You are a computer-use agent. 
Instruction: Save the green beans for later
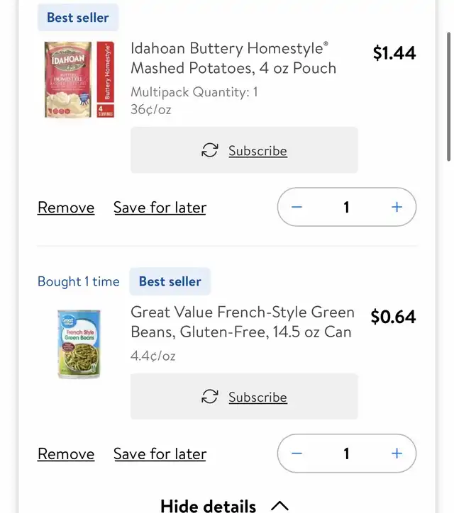[x=160, y=453]
